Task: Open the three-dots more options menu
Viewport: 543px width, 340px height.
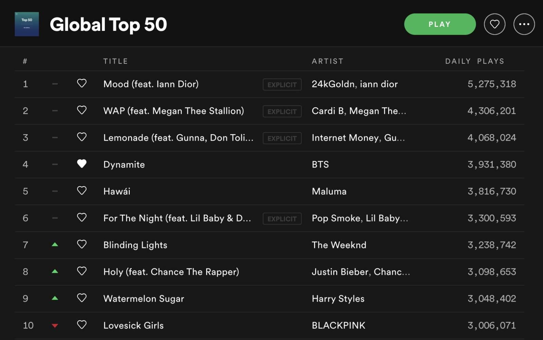Action: click(x=524, y=24)
